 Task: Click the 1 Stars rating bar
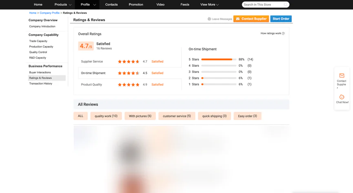click(x=219, y=84)
